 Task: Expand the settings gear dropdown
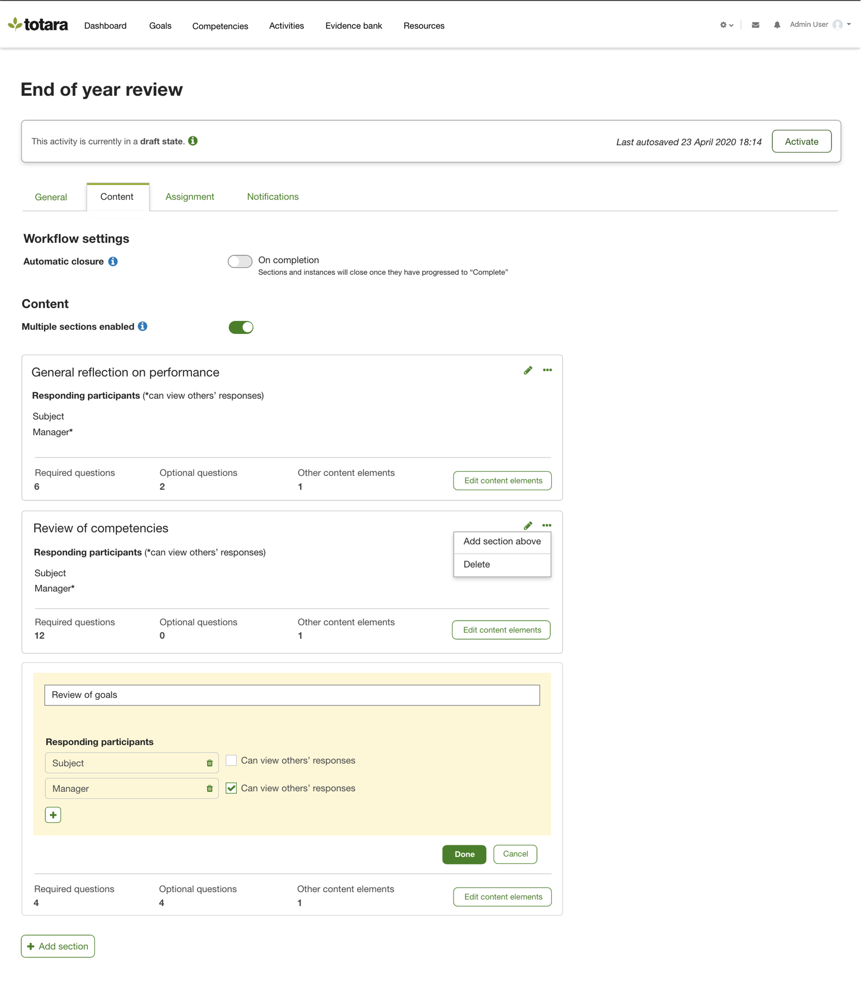click(726, 25)
